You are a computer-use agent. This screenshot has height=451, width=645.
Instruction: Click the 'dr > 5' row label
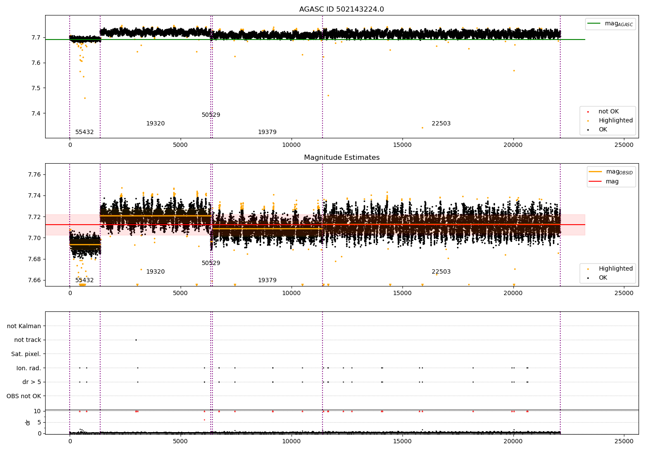point(32,382)
